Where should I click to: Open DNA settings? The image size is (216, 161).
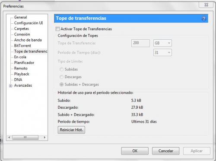coord(18,80)
